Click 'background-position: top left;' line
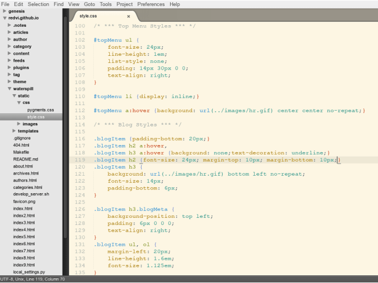This screenshot has height=283, width=378. (x=160, y=216)
